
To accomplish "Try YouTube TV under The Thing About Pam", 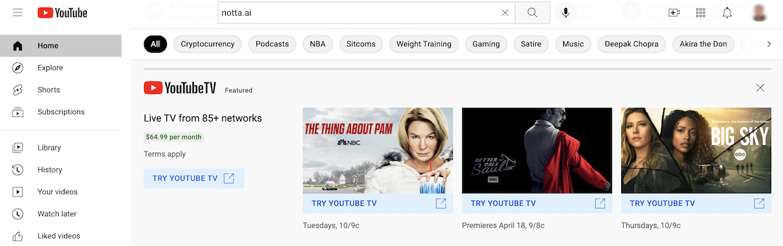I will coord(378,203).
